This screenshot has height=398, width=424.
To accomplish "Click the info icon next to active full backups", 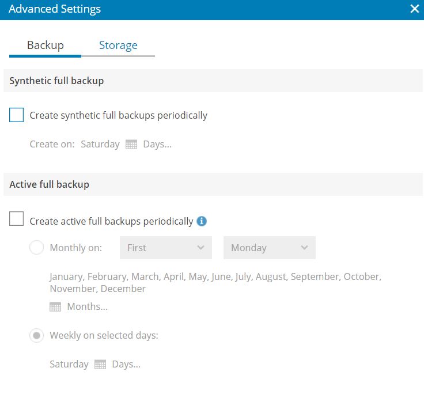I will [x=202, y=221].
